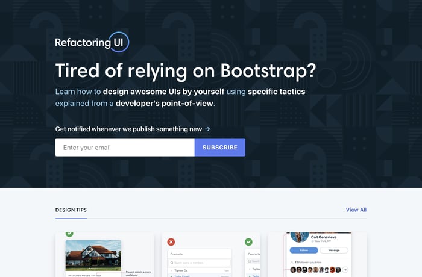Click the '+3' followers badge
This screenshot has width=422, height=277.
coord(345,269)
